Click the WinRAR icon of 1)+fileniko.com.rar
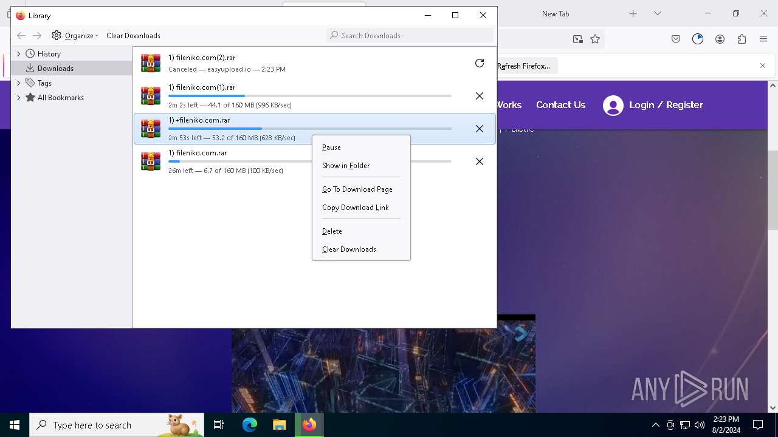 coord(151,129)
